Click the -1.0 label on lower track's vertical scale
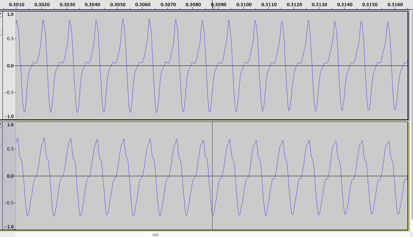This screenshot has height=237, width=413. (x=9, y=227)
